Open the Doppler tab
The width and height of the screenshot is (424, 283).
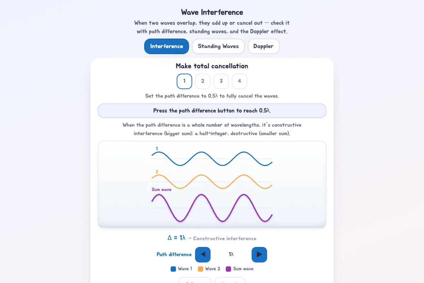(x=264, y=46)
